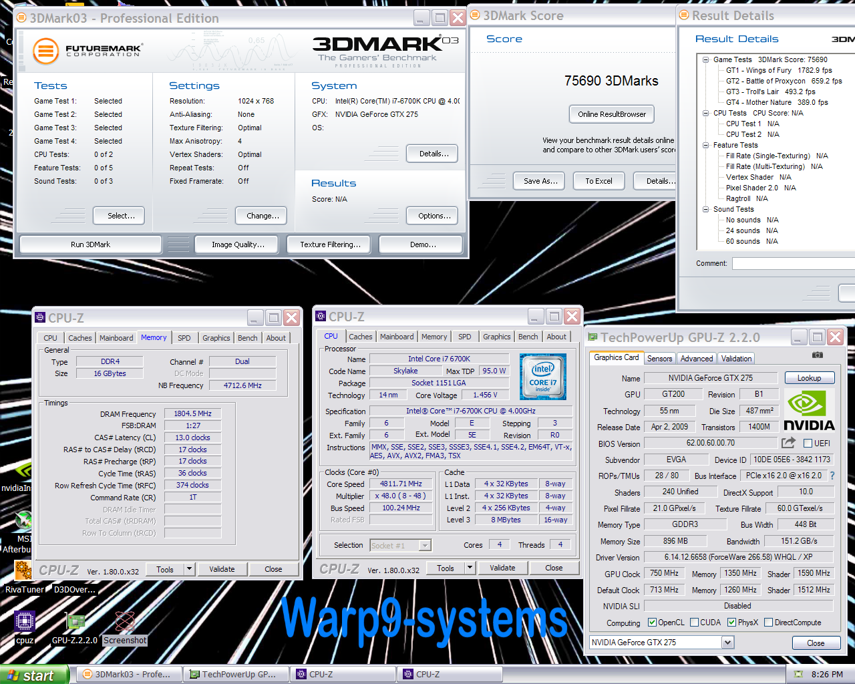The width and height of the screenshot is (855, 684).
Task: Toggle the DirectCompute checkbox
Action: [x=769, y=623]
